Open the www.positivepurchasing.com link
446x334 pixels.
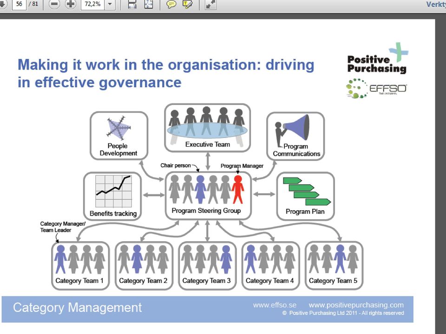click(356, 305)
